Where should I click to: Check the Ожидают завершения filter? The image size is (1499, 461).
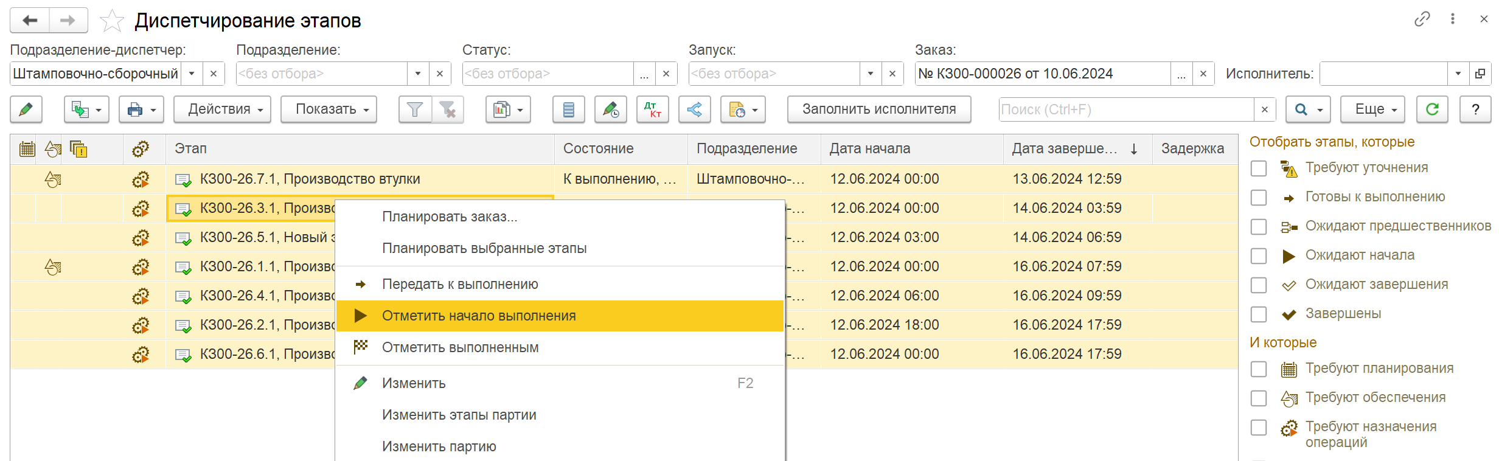point(1259,285)
